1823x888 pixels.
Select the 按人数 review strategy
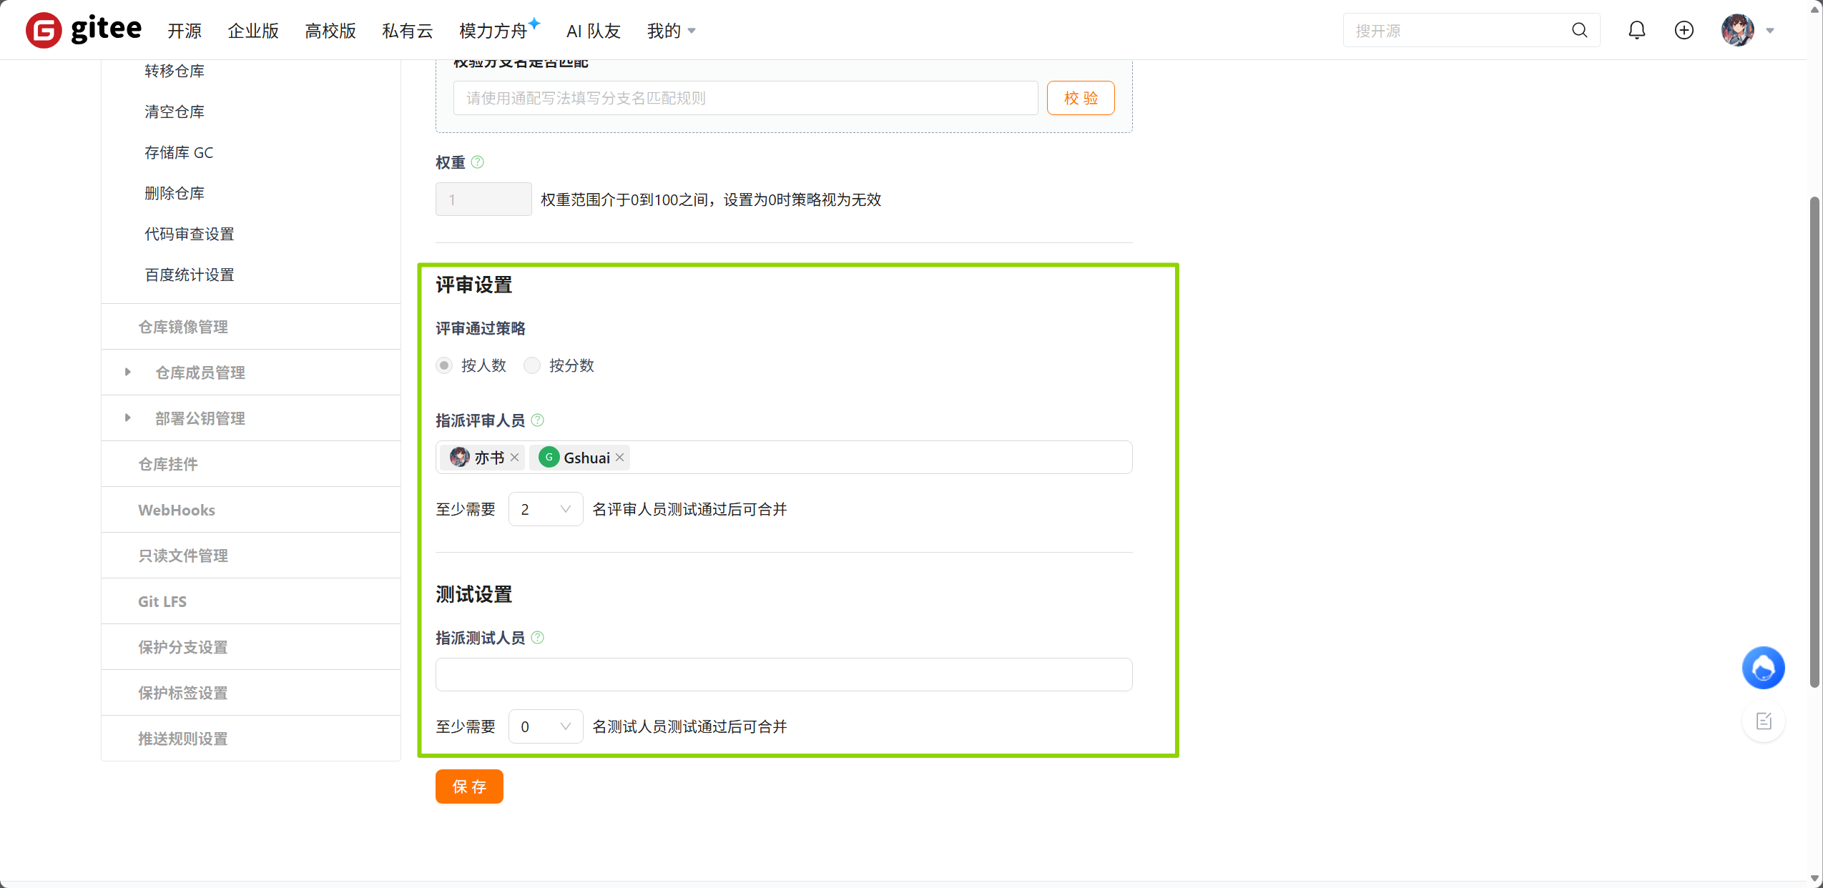click(444, 365)
